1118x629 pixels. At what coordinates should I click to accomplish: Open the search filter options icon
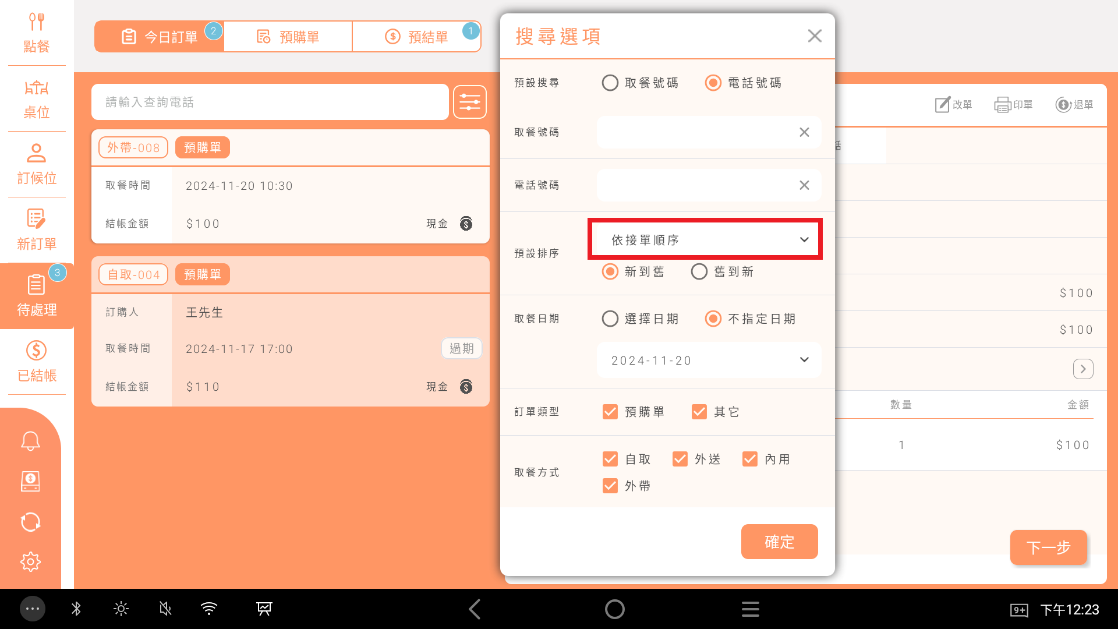469,103
